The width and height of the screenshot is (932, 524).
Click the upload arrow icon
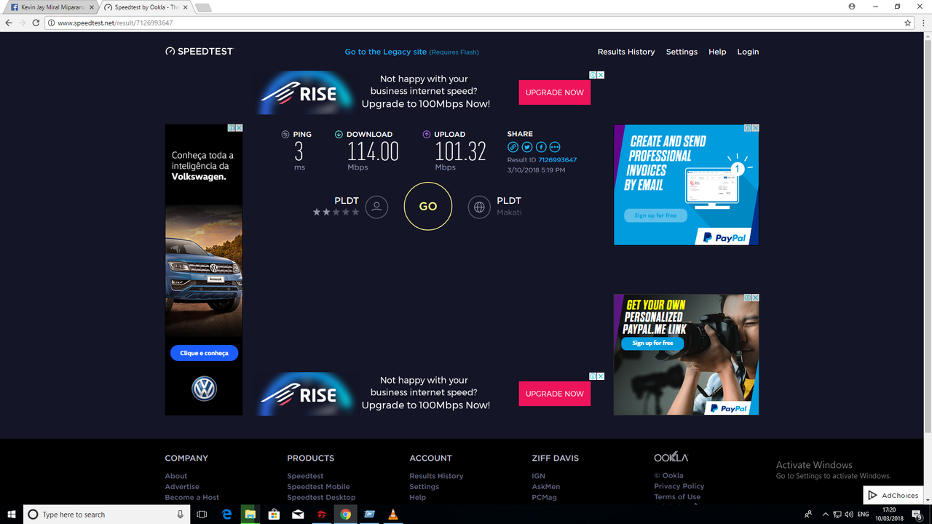pos(426,134)
